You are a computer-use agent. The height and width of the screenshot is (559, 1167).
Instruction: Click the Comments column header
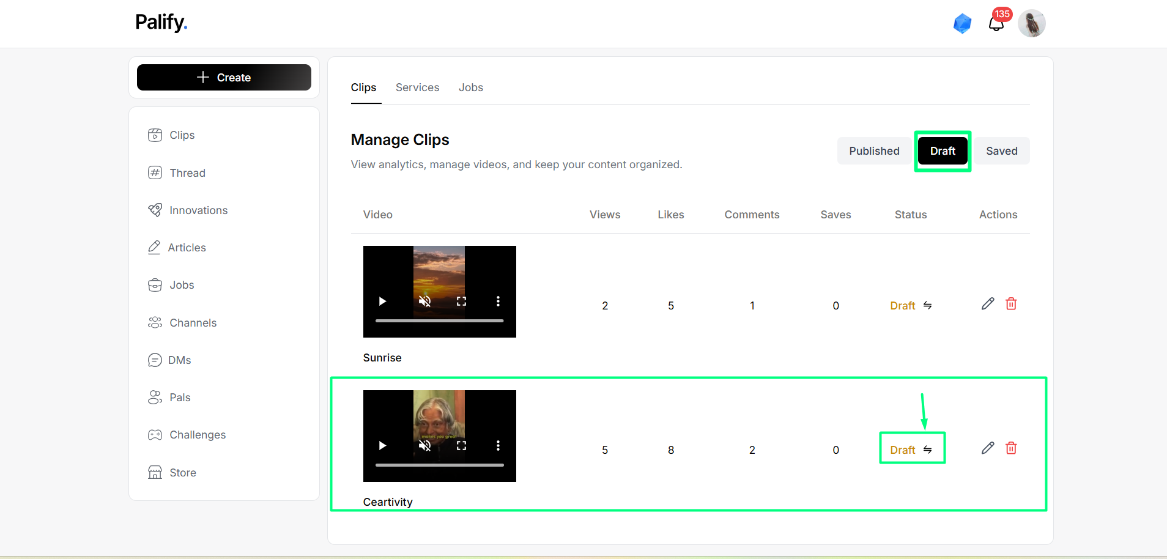(x=752, y=215)
